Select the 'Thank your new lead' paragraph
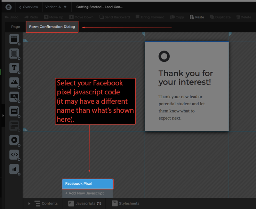 [x=182, y=107]
